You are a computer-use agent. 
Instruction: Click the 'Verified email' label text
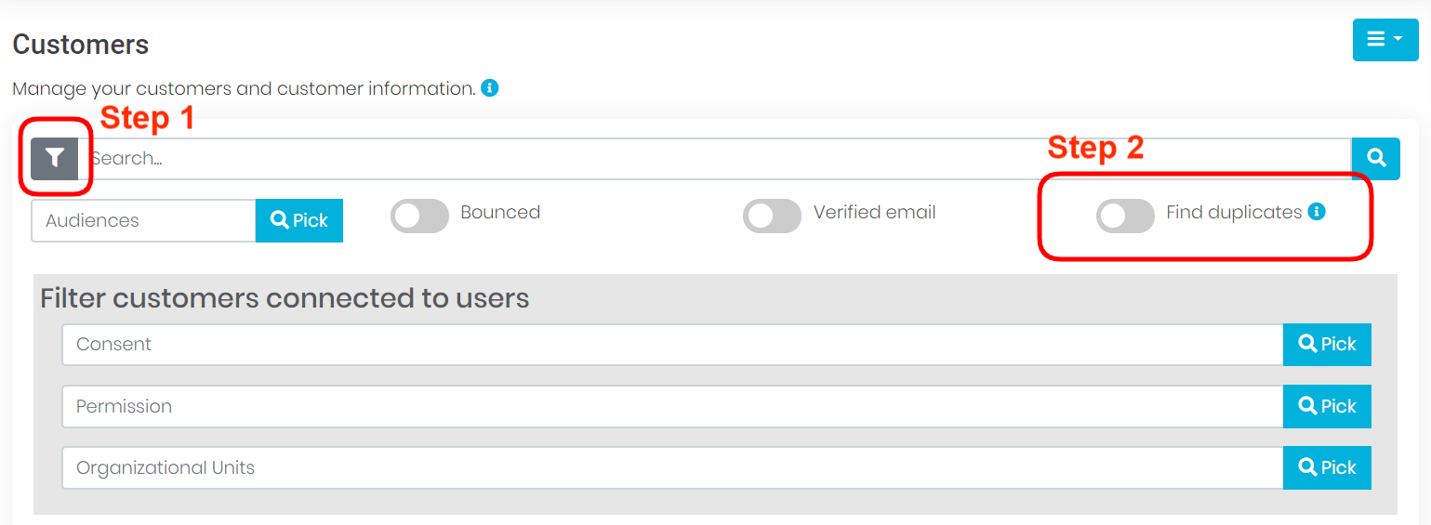[x=874, y=213]
